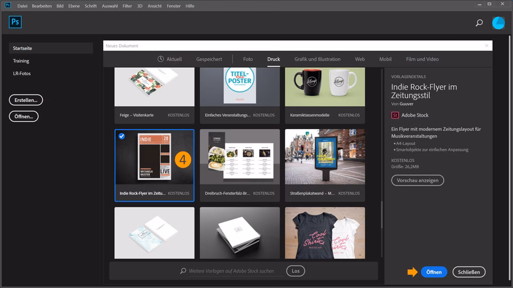Image resolution: width=513 pixels, height=288 pixels.
Task: Switch to the Grafik und Illustration tab
Action: [x=317, y=59]
